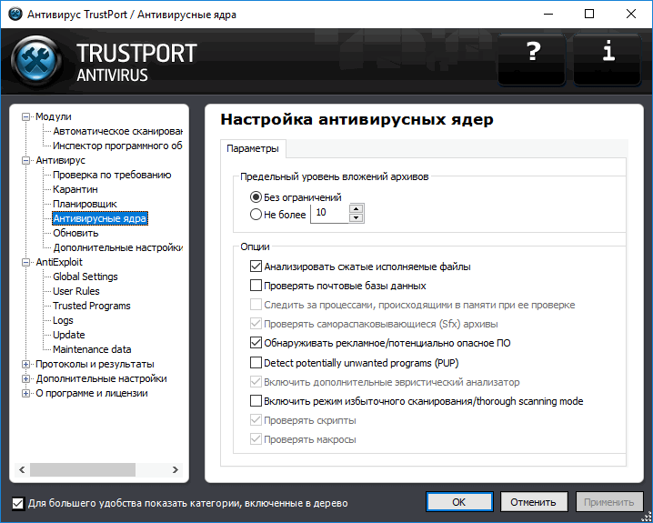Close the TrustPort settings window

click(630, 15)
